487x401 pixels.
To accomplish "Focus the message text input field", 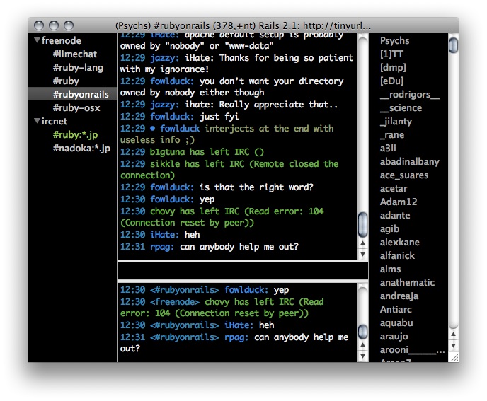I will click(242, 271).
